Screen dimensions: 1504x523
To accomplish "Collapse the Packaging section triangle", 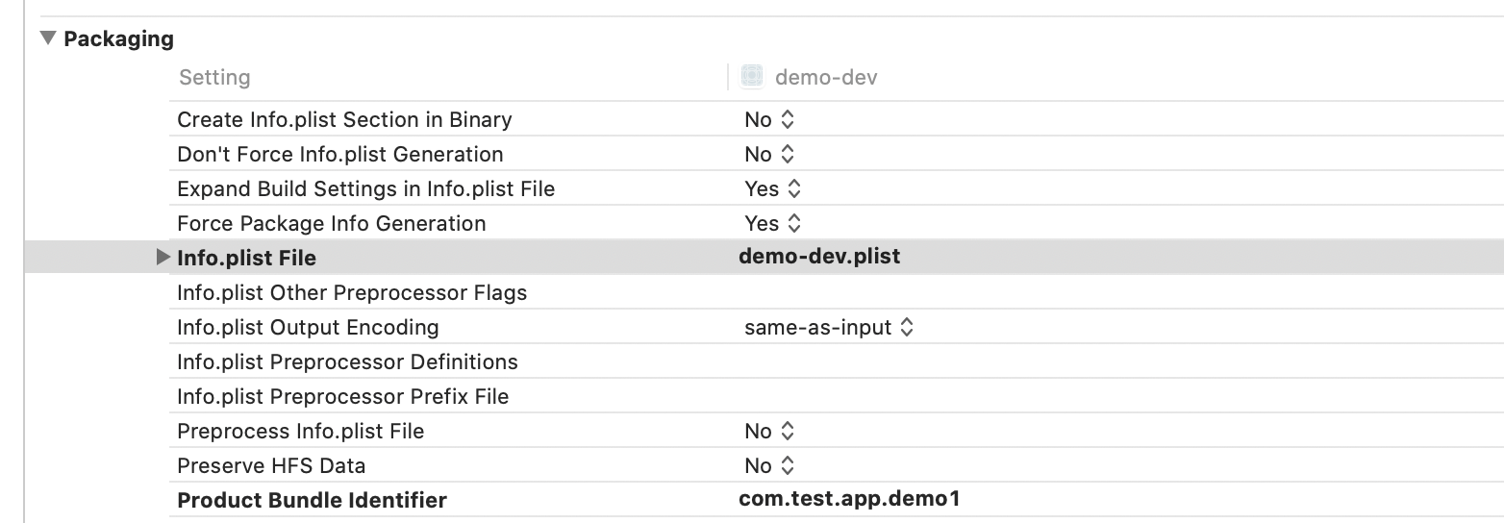I will click(x=47, y=39).
